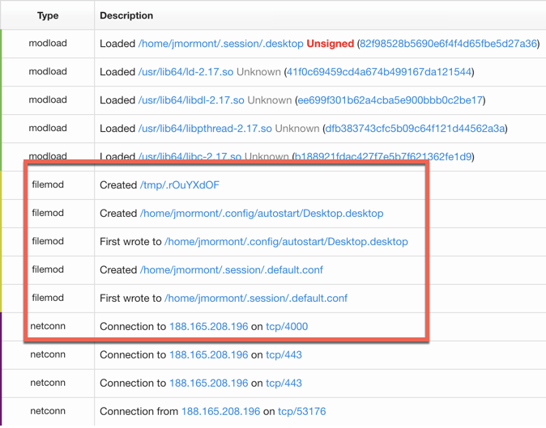This screenshot has width=546, height=428.
Task: Open the /home/jmormont/.session/.desktop path link
Action: click(x=220, y=44)
